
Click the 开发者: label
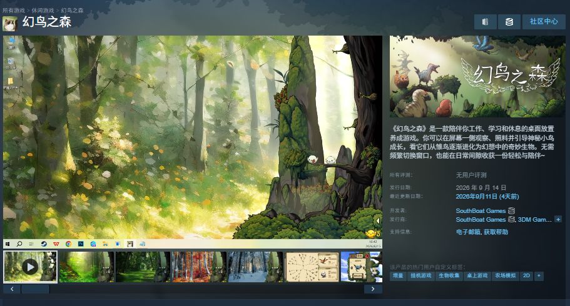[398, 210]
